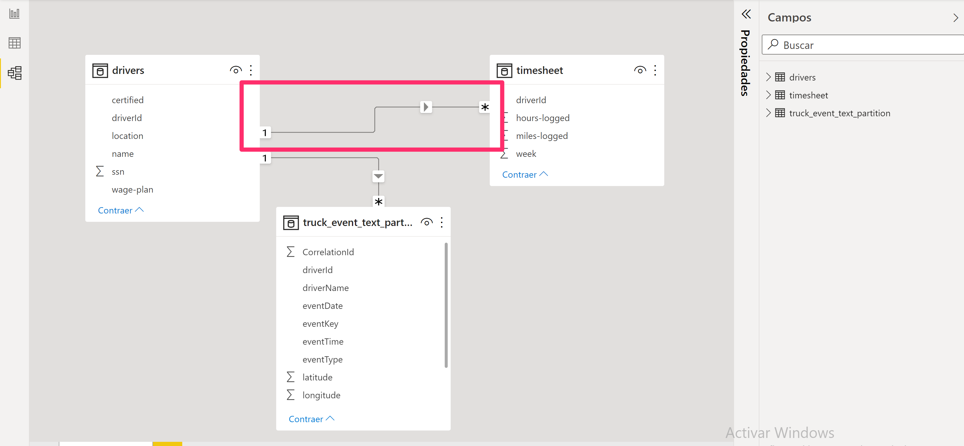The image size is (964, 446).
Task: Select timesheet label in Campos list
Action: tap(809, 95)
